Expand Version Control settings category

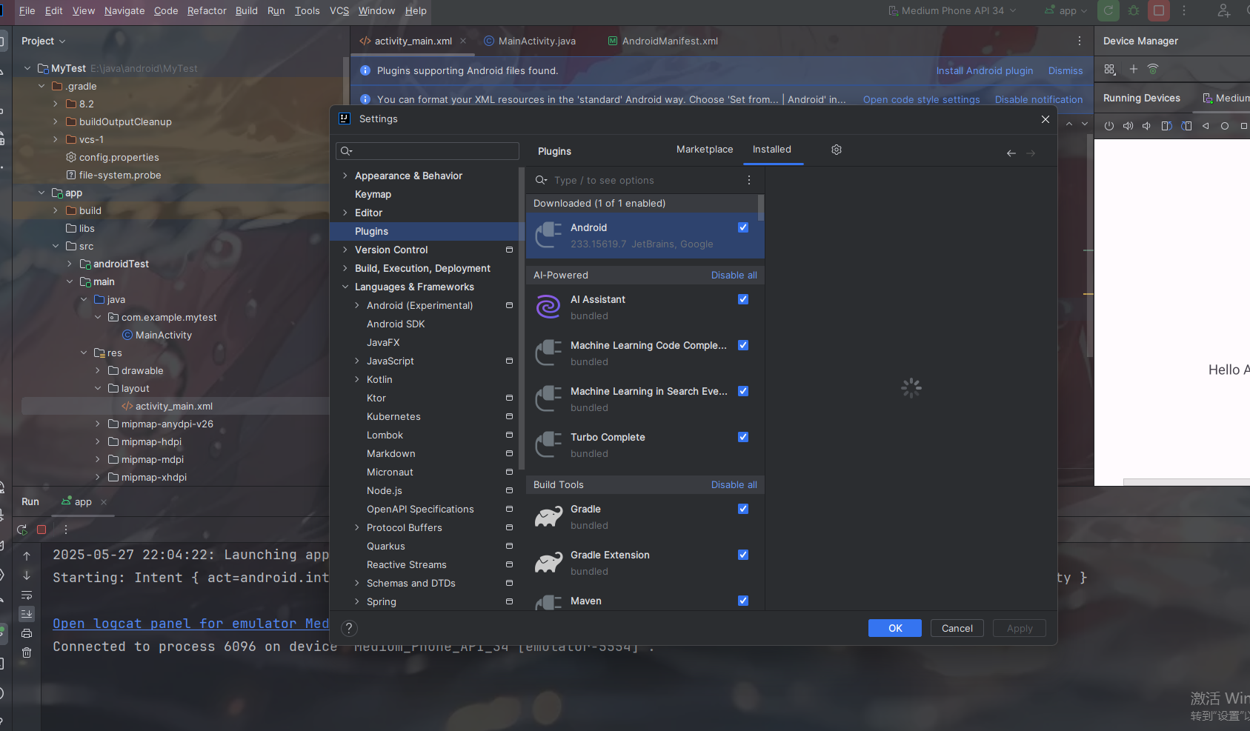(x=345, y=250)
